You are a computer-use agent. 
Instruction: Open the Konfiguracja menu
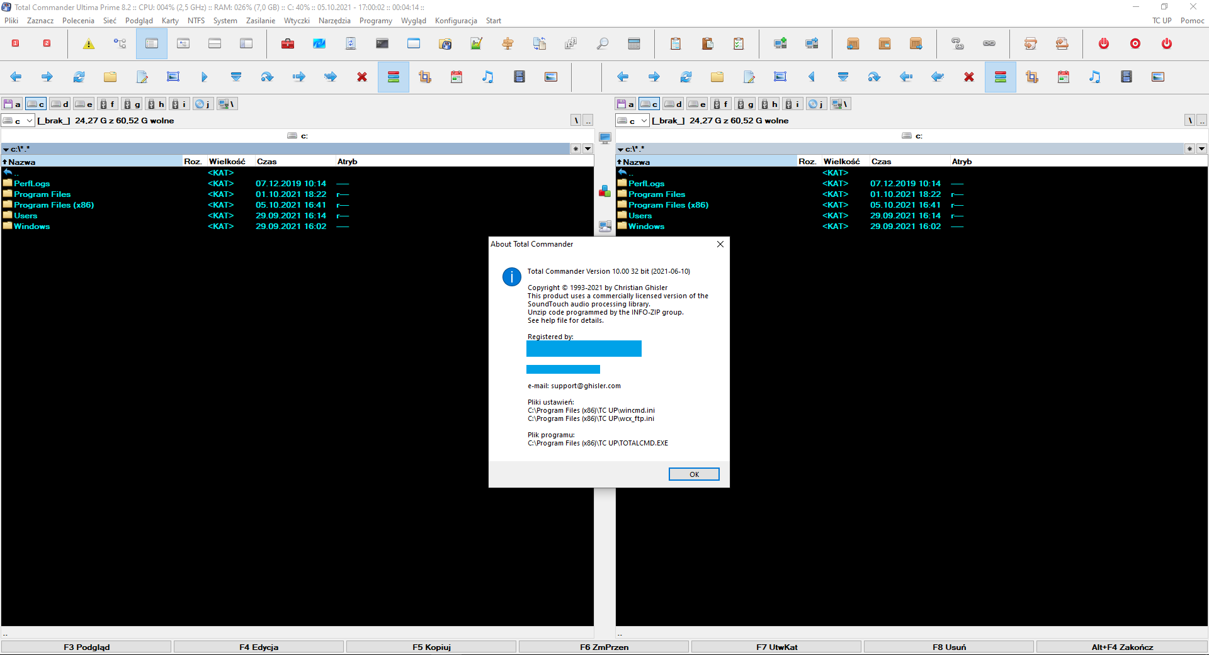click(x=456, y=21)
